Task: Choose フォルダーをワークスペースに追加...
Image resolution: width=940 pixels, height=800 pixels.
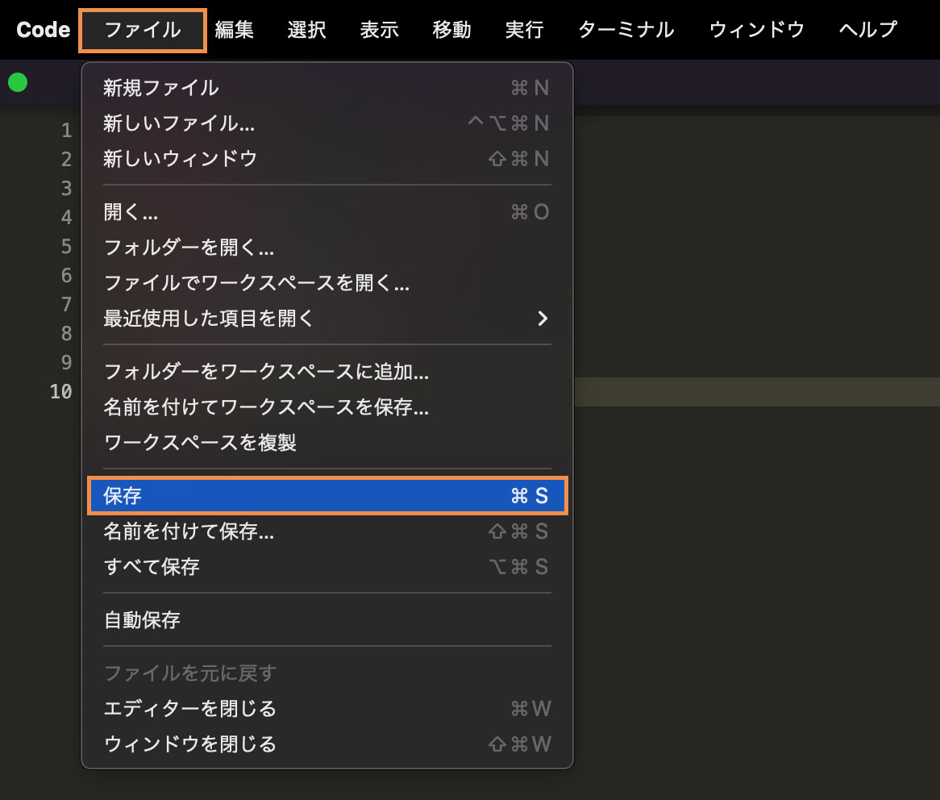Action: [266, 372]
